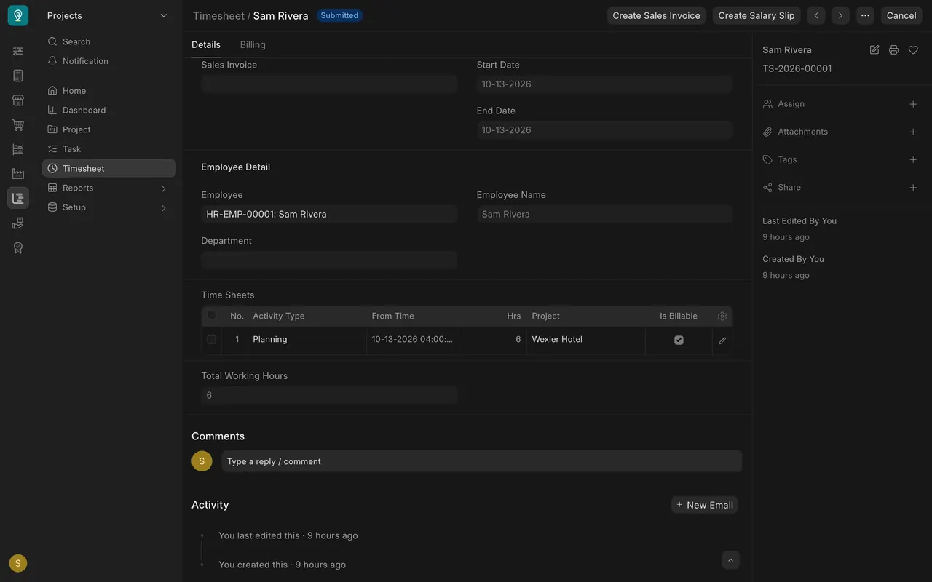This screenshot has width=932, height=582.
Task: Click the Department field
Action: point(329,260)
